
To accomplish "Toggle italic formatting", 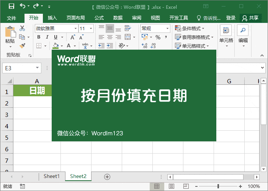I will point(47,37).
